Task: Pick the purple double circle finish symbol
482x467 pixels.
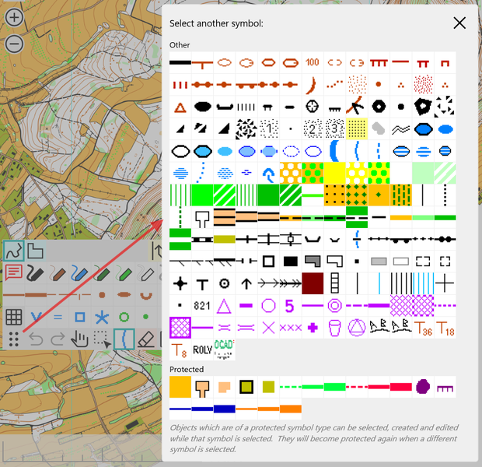Action: (x=334, y=306)
